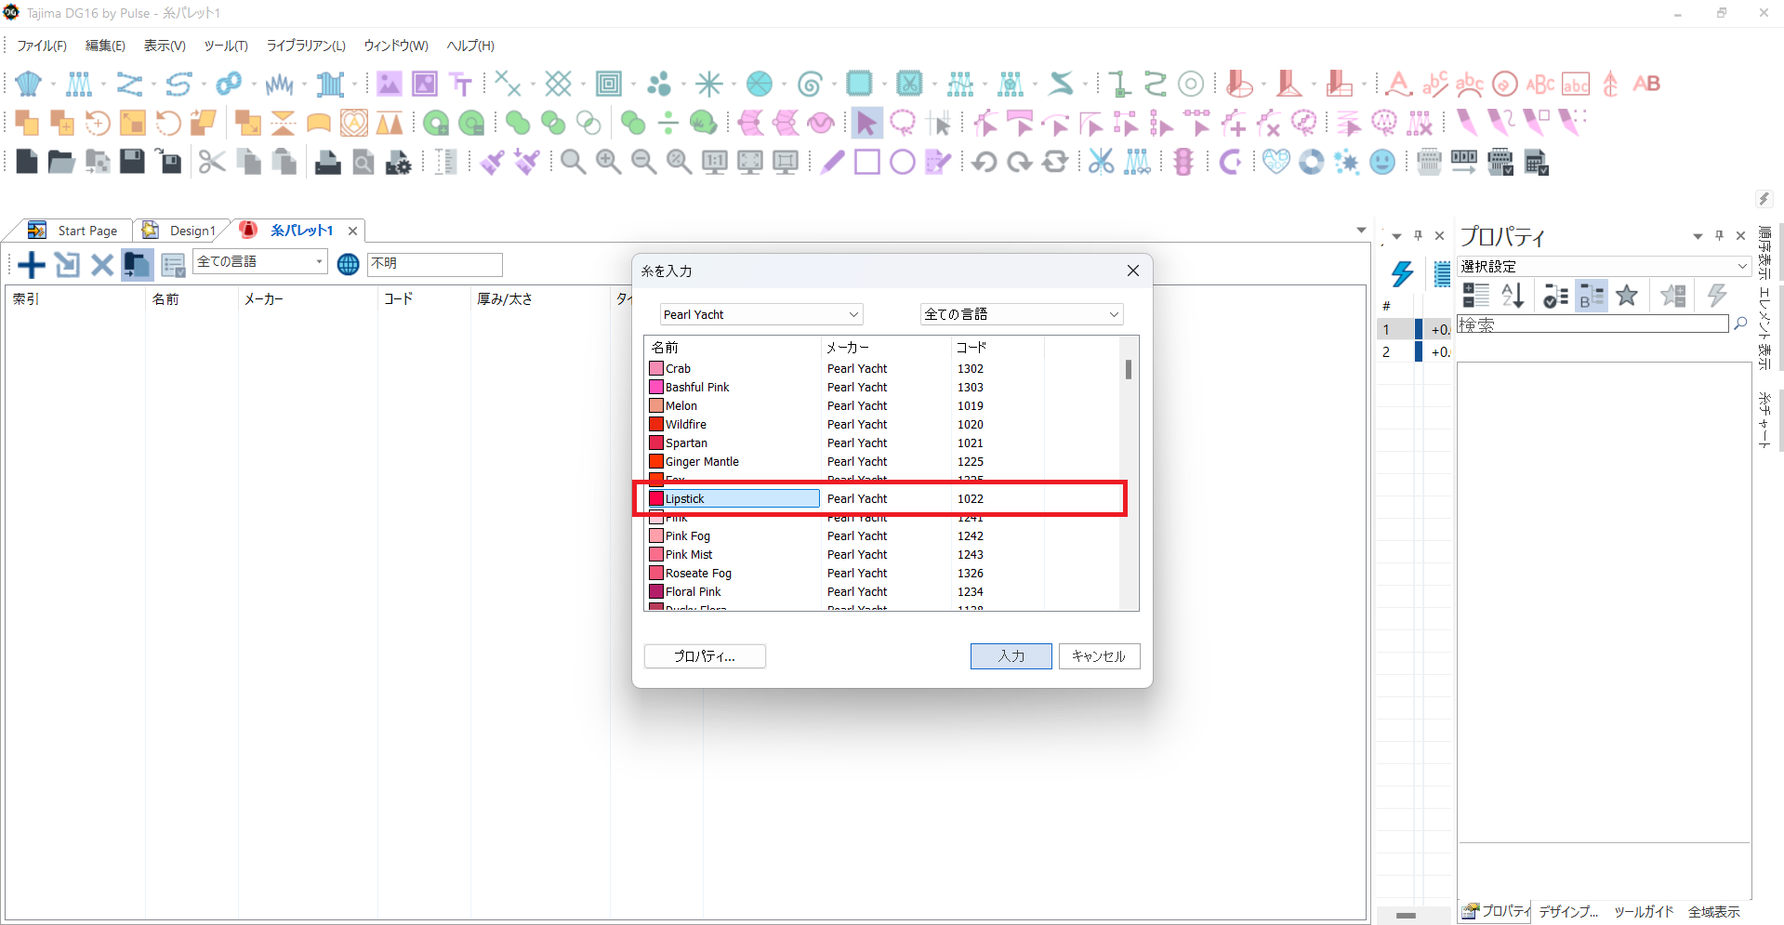The height and width of the screenshot is (925, 1784).
Task: Click the smiley face icon
Action: tap(1382, 162)
